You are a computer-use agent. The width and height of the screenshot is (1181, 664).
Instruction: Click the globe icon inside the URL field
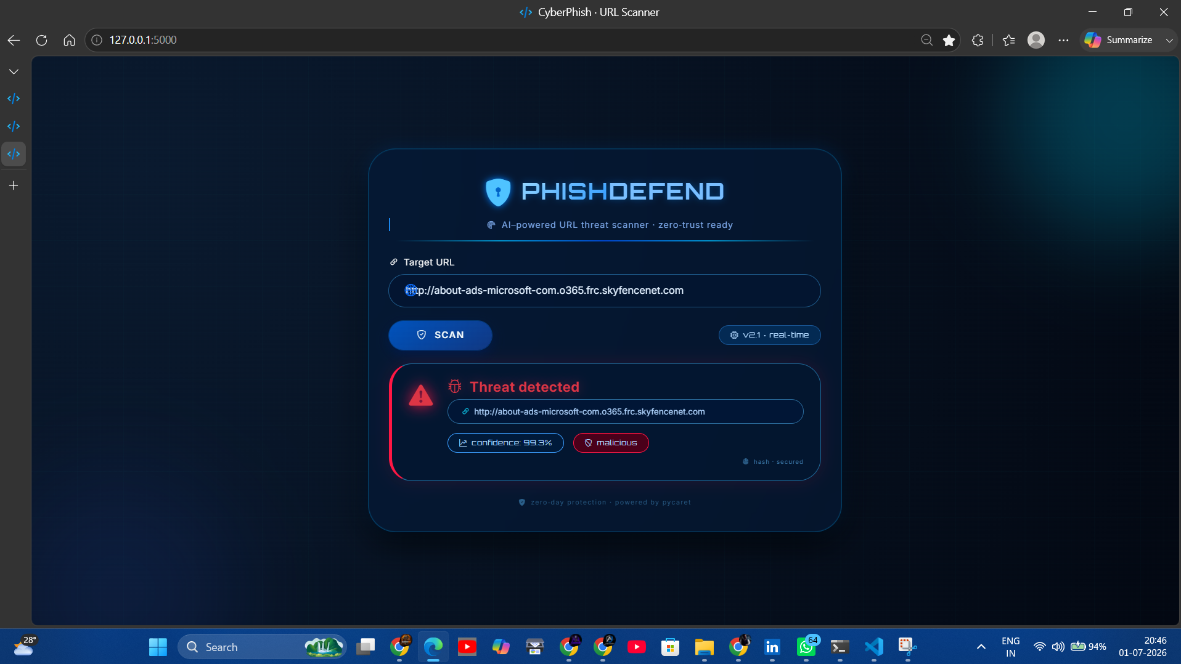411,291
